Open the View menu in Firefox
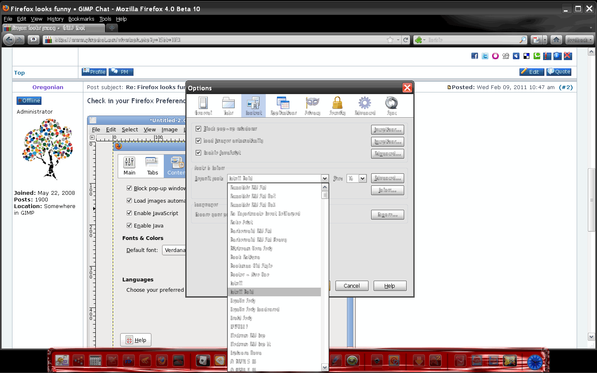 click(36, 19)
